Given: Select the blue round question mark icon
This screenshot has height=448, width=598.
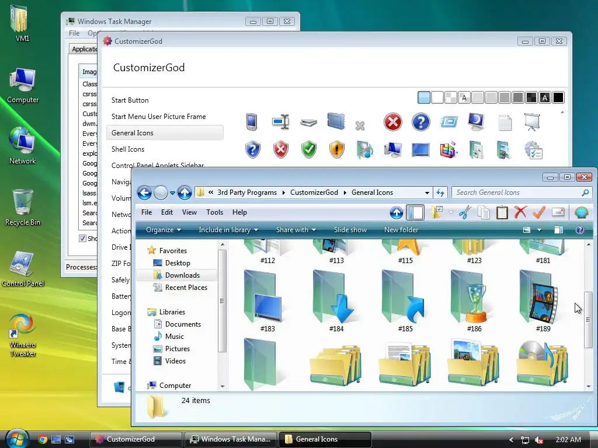Looking at the screenshot, I should (x=420, y=122).
